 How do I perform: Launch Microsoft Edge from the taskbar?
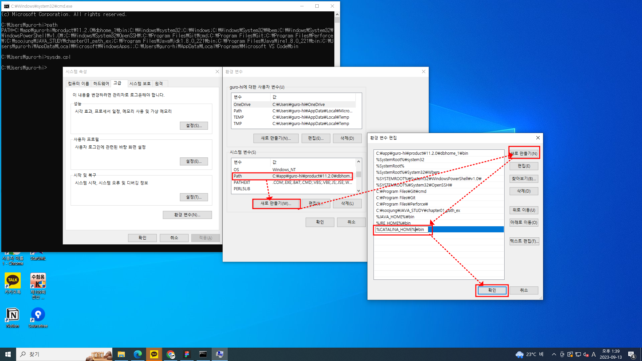coord(137,354)
